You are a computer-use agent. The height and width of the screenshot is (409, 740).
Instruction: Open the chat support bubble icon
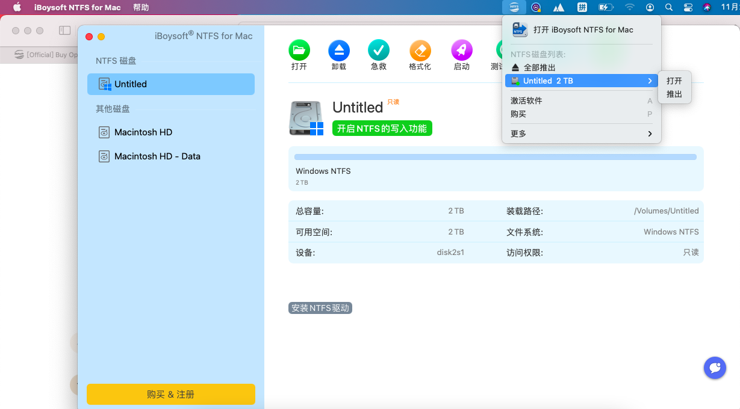click(x=715, y=367)
